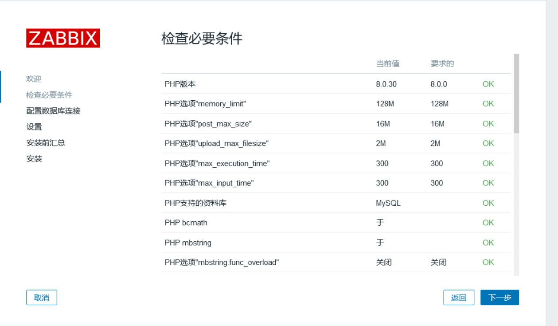The image size is (558, 326).
Task: Select the max_execution_time option label
Action: tap(217, 163)
